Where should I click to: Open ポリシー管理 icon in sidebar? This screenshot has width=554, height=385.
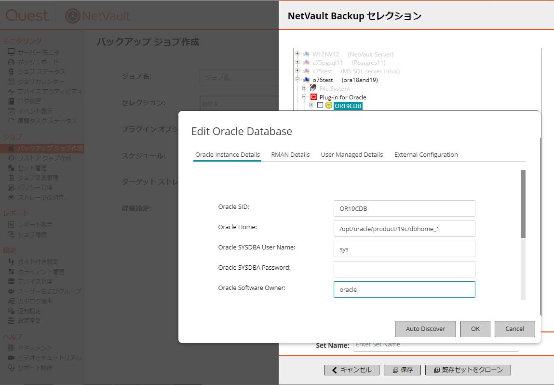(x=11, y=187)
